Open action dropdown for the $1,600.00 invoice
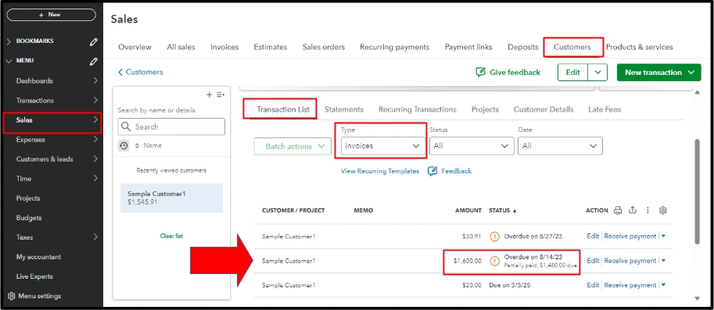This screenshot has width=714, height=310. 663,261
